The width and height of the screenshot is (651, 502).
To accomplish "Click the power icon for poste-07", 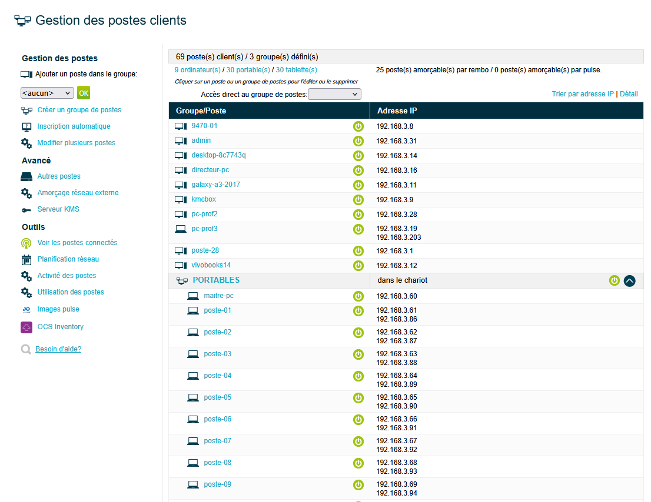I will pos(358,441).
